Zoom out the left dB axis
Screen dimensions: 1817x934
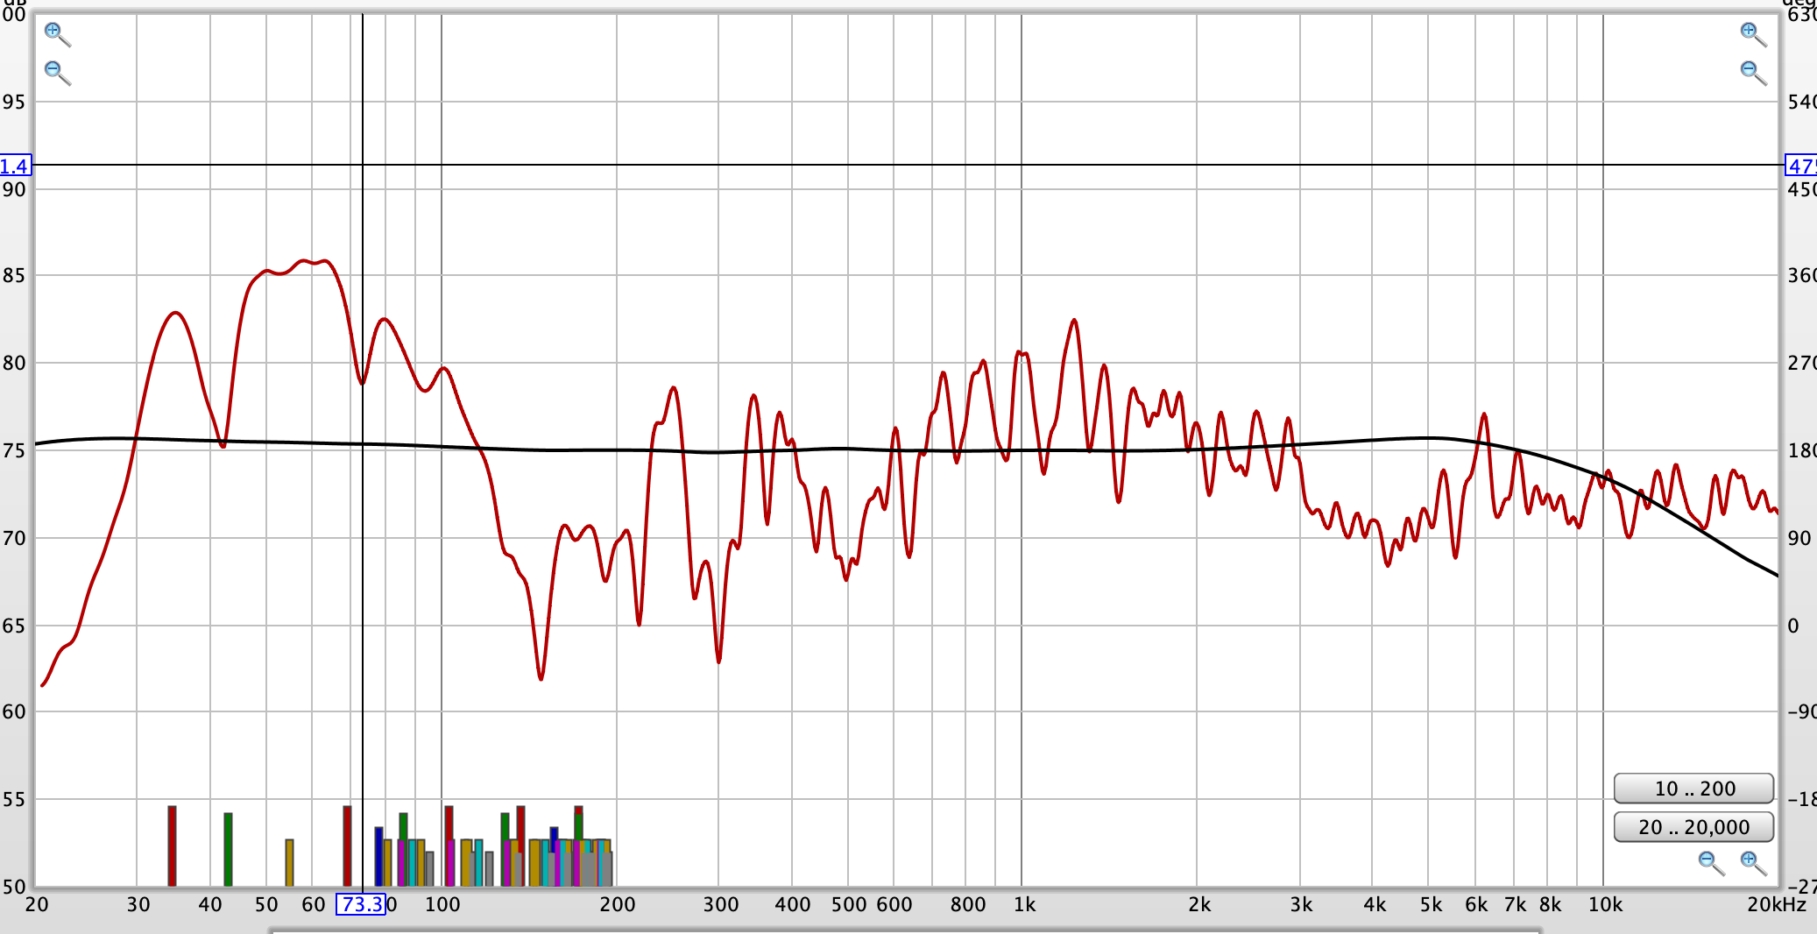point(57,72)
